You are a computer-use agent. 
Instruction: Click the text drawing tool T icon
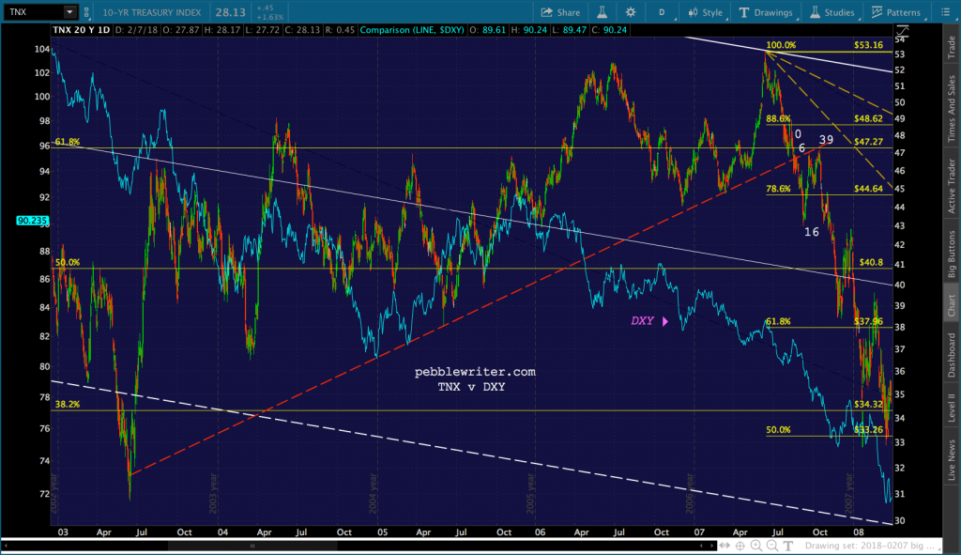pyautogui.click(x=788, y=546)
